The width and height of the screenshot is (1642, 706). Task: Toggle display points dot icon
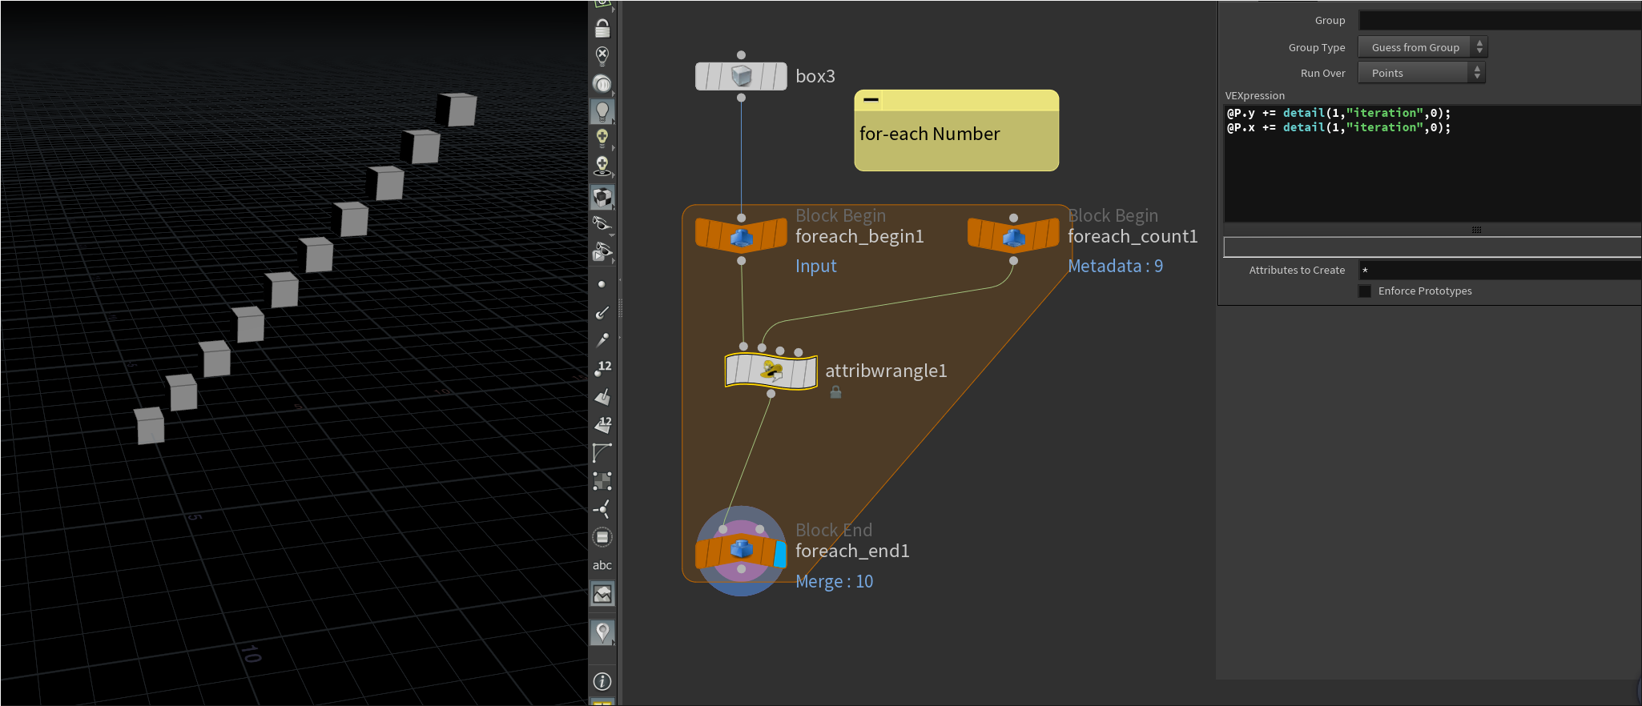click(x=602, y=284)
